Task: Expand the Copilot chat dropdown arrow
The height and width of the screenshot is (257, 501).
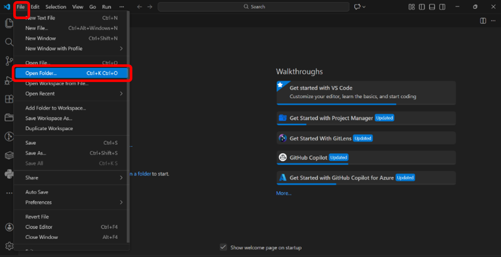Action: click(364, 7)
